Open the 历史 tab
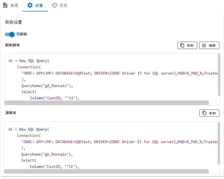 coord(64,5)
